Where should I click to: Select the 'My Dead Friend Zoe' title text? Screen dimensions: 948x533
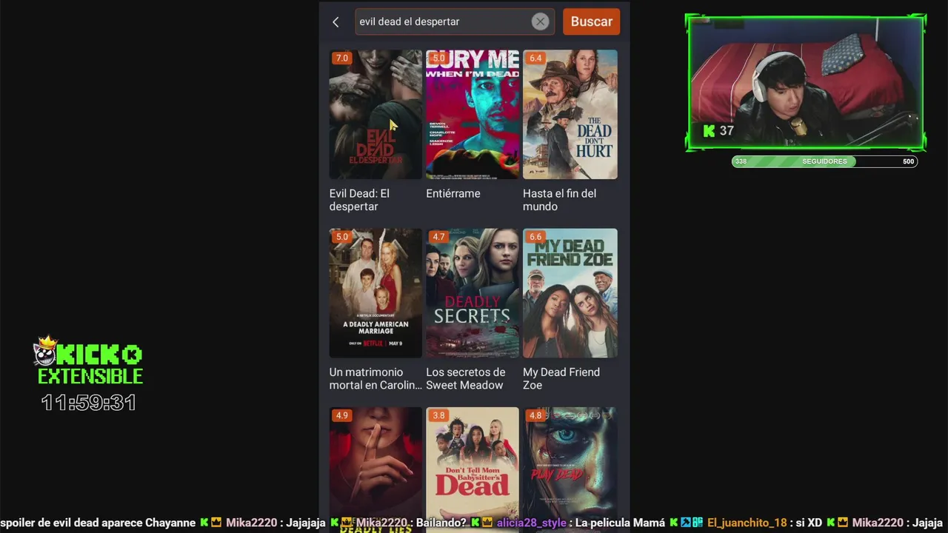coord(561,378)
